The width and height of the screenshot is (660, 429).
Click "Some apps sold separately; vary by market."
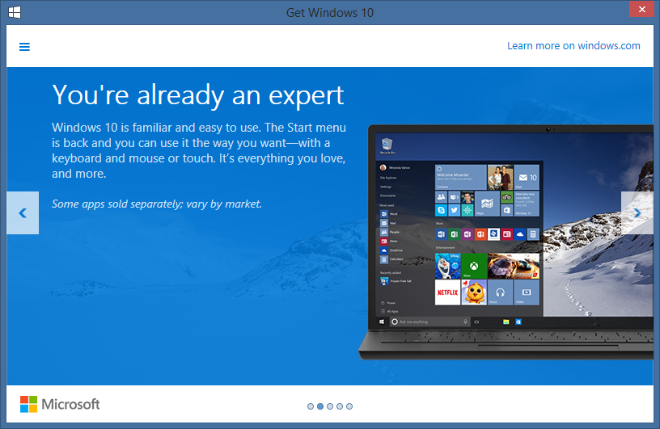click(157, 204)
